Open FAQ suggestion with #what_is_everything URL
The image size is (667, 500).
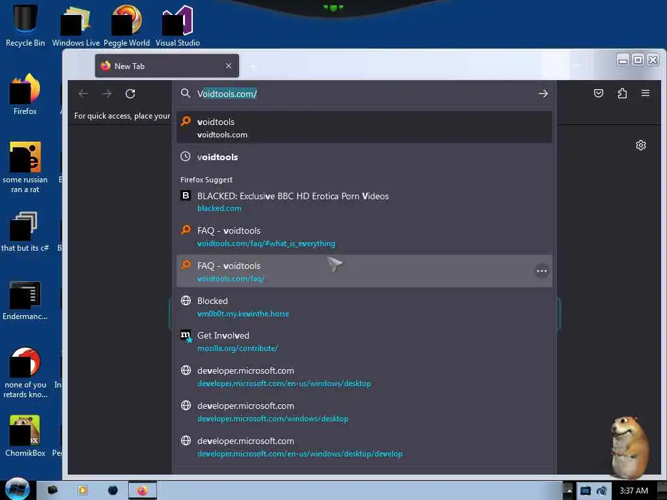[x=364, y=236]
